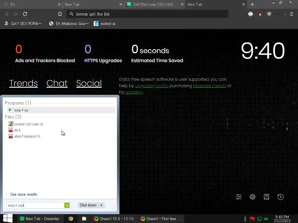Open the Social link
298x223 pixels.
point(89,83)
